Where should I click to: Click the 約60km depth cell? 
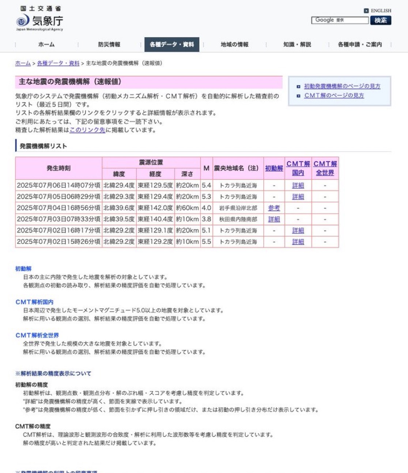187,208
